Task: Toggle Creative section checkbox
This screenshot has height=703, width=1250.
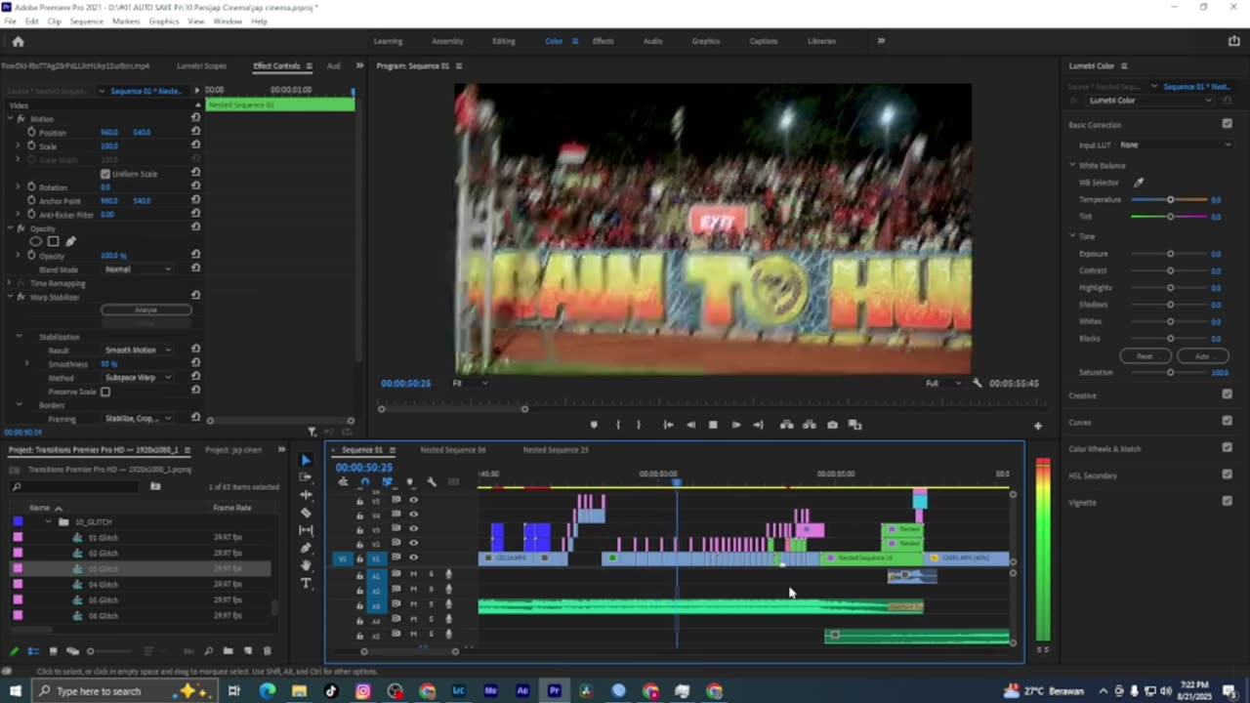Action: pos(1227,394)
